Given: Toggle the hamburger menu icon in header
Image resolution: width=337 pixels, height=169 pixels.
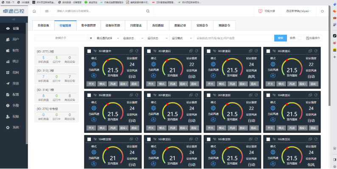Looking at the screenshot, I should pyautogui.click(x=47, y=11).
